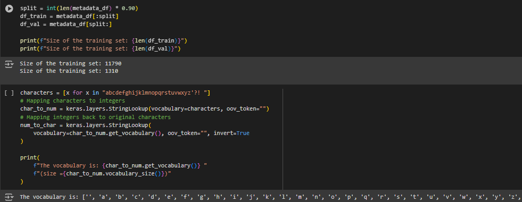
Task: Run the cell defining split
Action: pyautogui.click(x=9, y=9)
